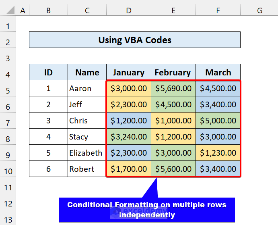Click the January header cell

coord(129,73)
